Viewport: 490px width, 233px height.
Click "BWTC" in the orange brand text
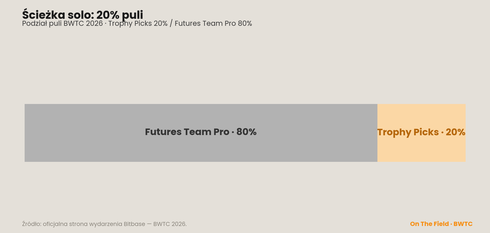tap(463, 224)
